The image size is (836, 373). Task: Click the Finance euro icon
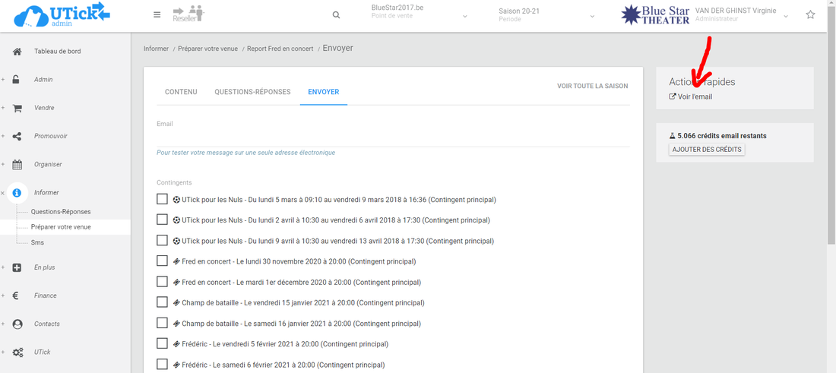point(17,296)
